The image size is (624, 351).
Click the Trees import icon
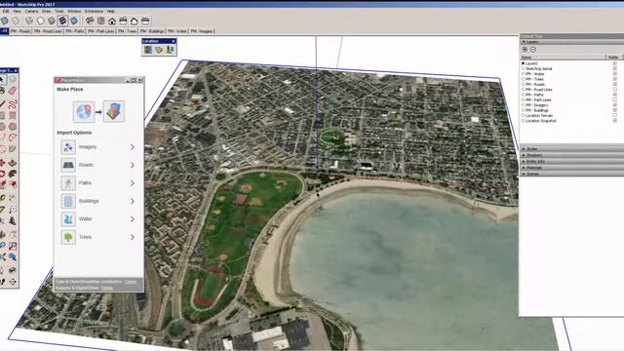tap(68, 237)
